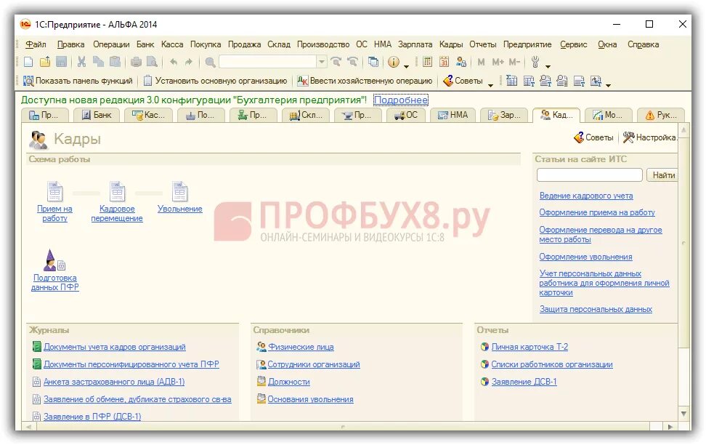Open the Списки работников организации report

pyautogui.click(x=551, y=364)
